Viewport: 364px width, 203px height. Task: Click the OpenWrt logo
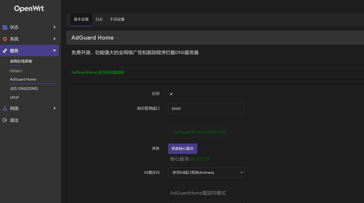point(29,9)
